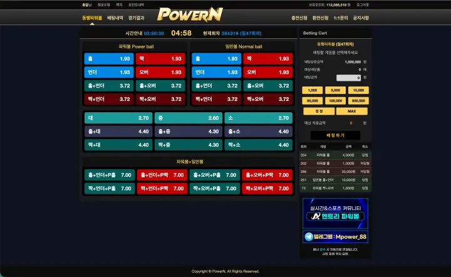Choose Normal ball 짝+오버 3.72
Viewport: 451px width, 277px height.
point(268,99)
